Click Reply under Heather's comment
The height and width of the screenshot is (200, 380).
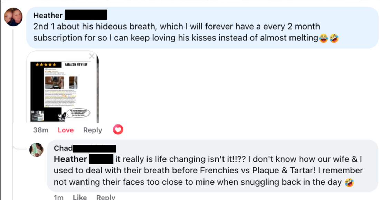[93, 130]
